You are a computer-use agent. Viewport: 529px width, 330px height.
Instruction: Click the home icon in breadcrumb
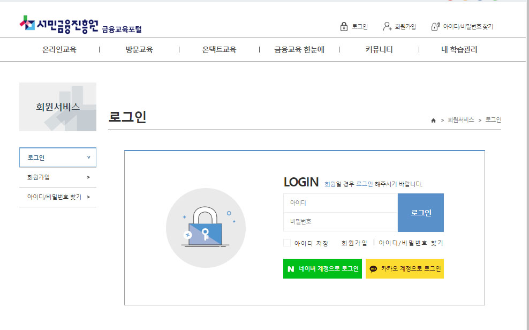click(x=433, y=121)
